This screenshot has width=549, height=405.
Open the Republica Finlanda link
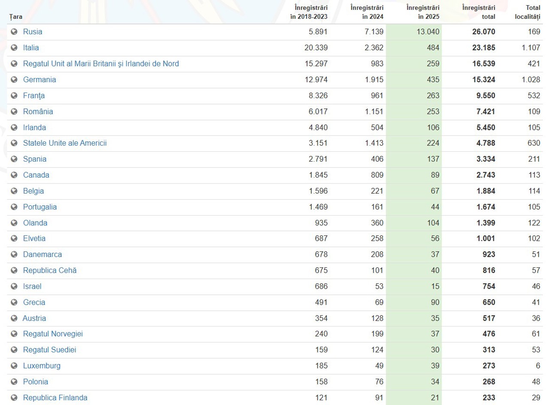55,398
